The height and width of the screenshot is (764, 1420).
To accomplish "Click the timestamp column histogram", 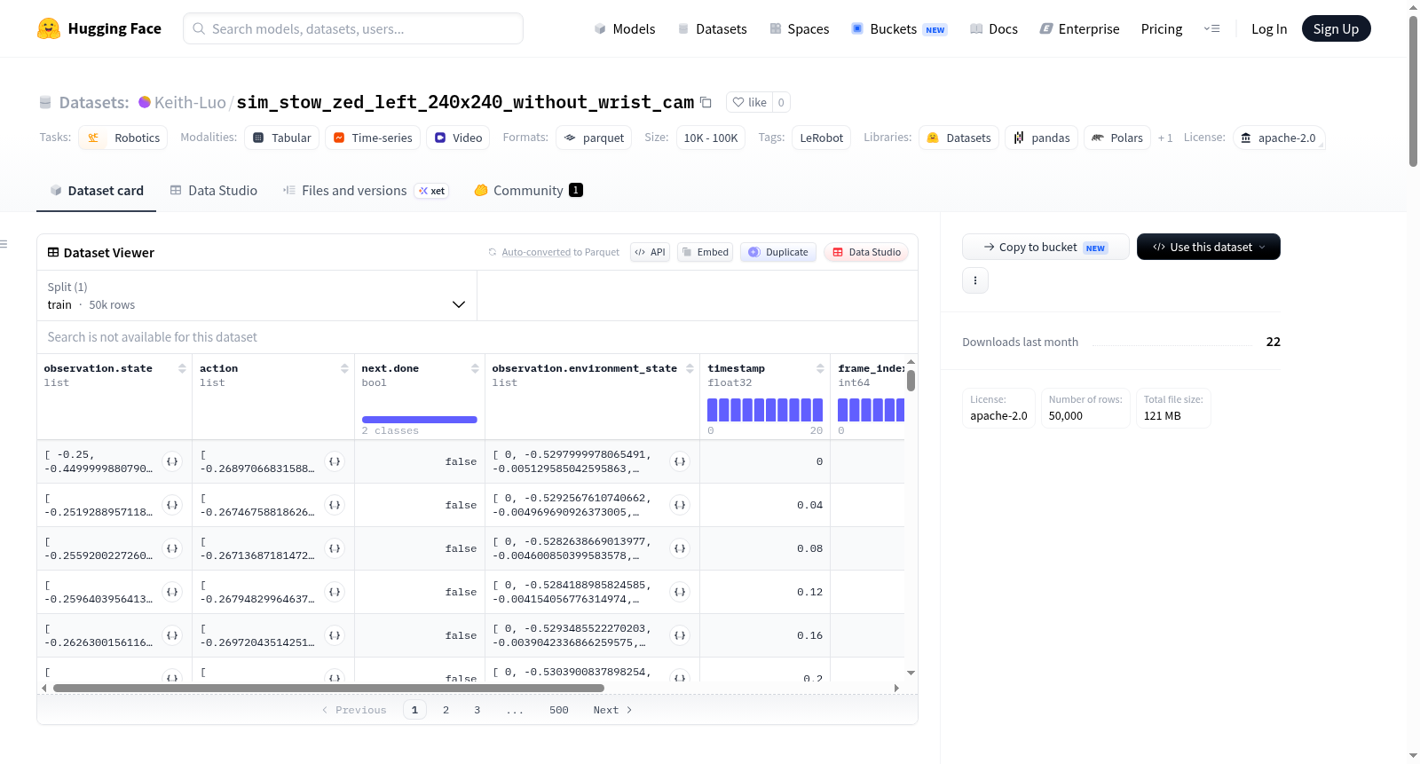I will tap(765, 409).
